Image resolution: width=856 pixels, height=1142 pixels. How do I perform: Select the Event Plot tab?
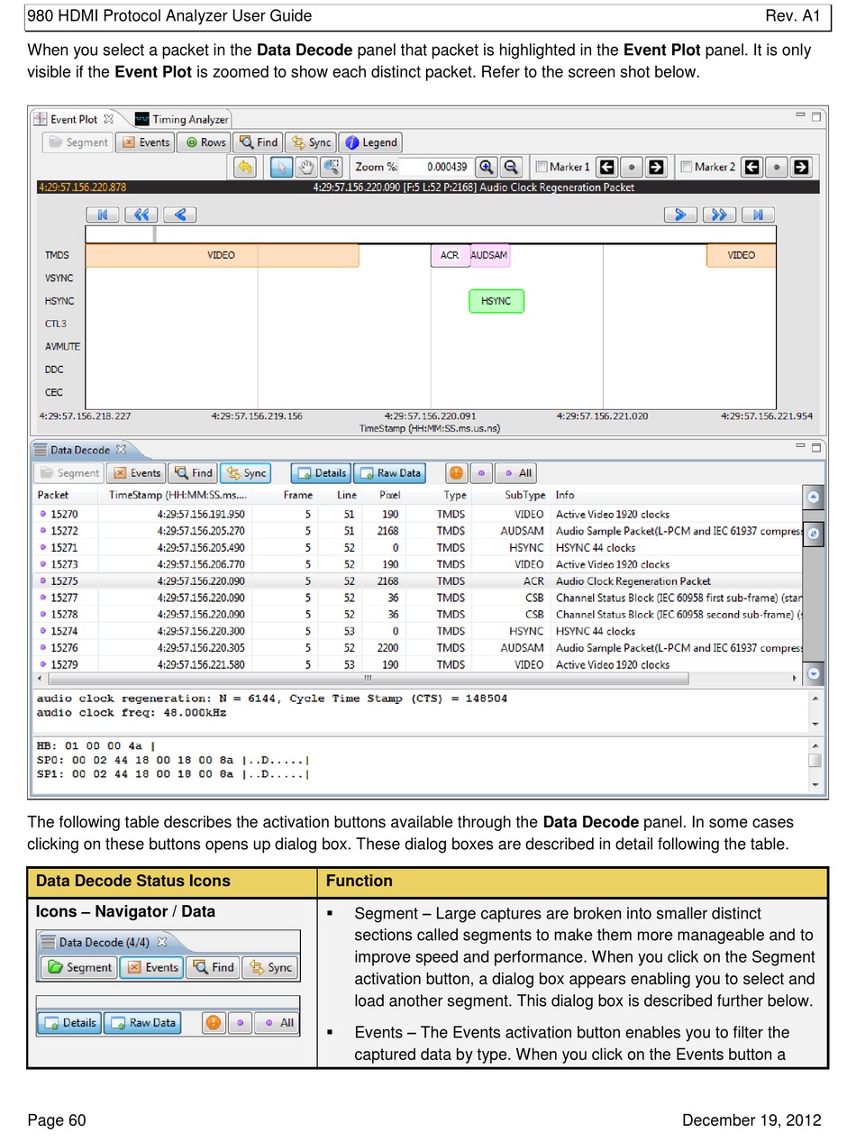72,119
